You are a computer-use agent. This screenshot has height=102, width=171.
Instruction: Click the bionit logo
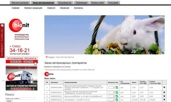pyautogui.click(x=19, y=25)
